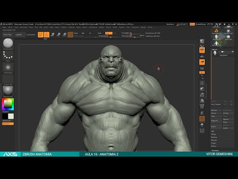This screenshot has height=179, width=238.
Task: Click the All Low button
Action: coord(216,113)
